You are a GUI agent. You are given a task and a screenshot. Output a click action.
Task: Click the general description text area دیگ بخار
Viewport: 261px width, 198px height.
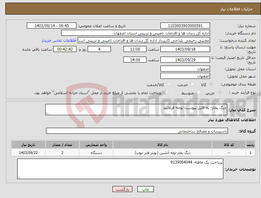click(136, 110)
